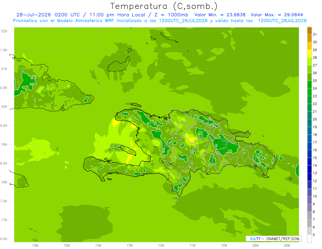This screenshot has height=249, width=322.
Task: Click the teal color bar segment between 19 and 20
Action: [309, 123]
